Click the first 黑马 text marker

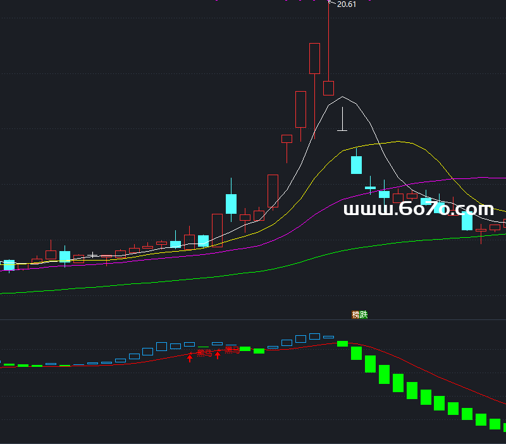pyautogui.click(x=204, y=352)
